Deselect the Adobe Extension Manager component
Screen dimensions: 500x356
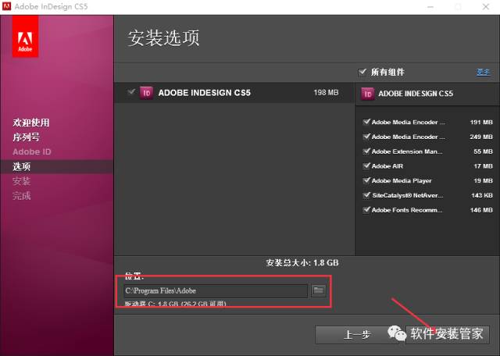(366, 151)
